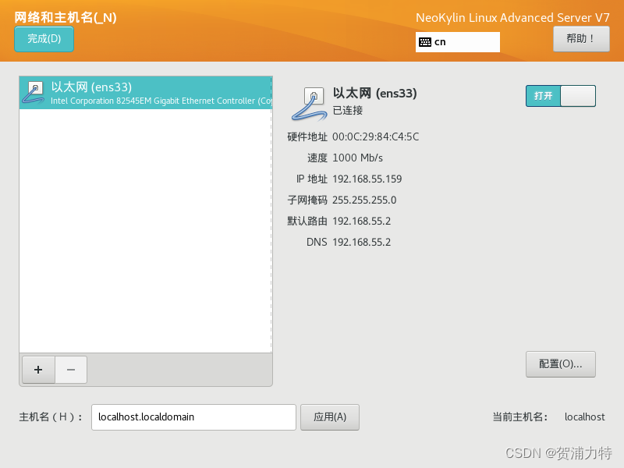Image resolution: width=624 pixels, height=468 pixels.
Task: Apply hostname with 应用(A) button
Action: pyautogui.click(x=329, y=417)
